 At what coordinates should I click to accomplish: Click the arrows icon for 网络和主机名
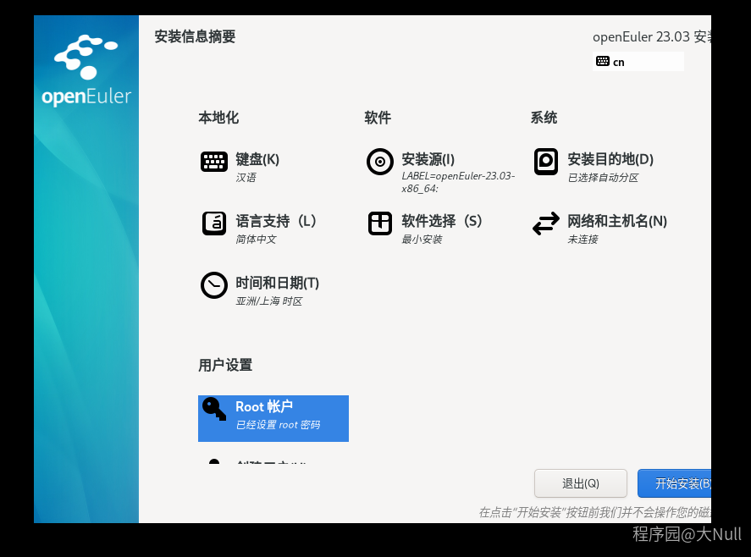(546, 223)
